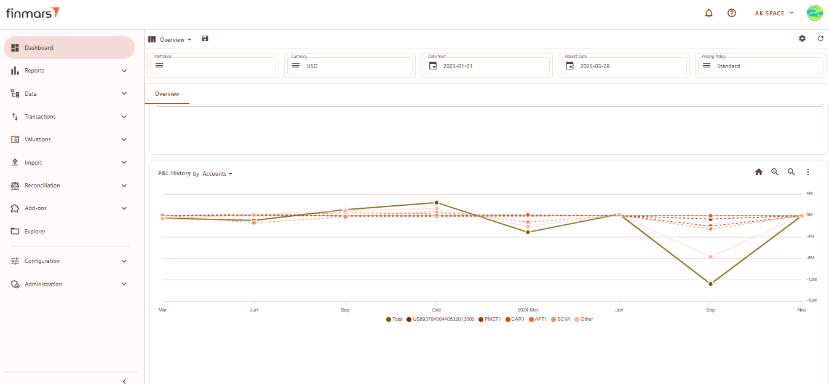Reset chart view with home icon
The image size is (829, 384).
tap(758, 173)
